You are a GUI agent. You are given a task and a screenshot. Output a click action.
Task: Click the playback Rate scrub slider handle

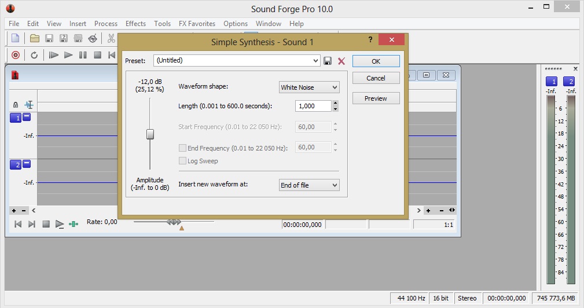[x=174, y=222]
